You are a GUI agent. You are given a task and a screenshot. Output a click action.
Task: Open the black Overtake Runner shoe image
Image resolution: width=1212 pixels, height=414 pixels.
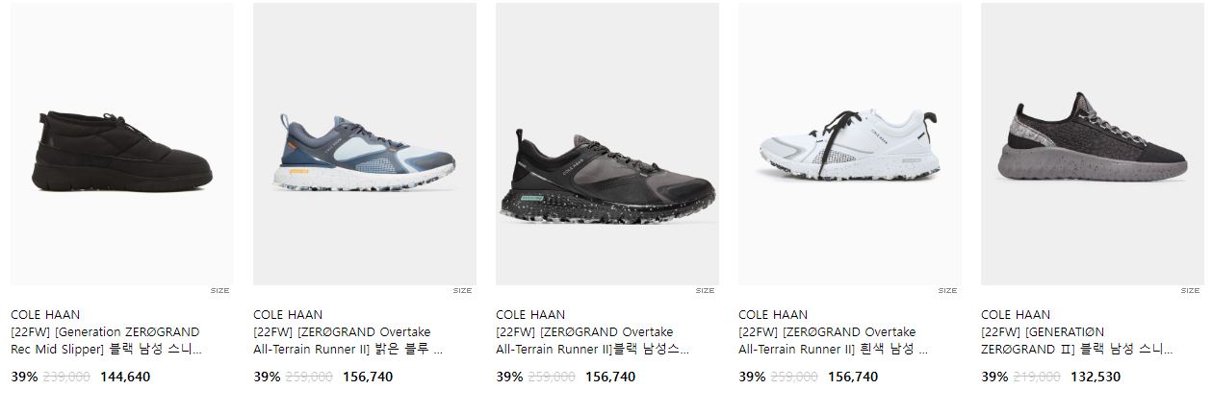(607, 144)
